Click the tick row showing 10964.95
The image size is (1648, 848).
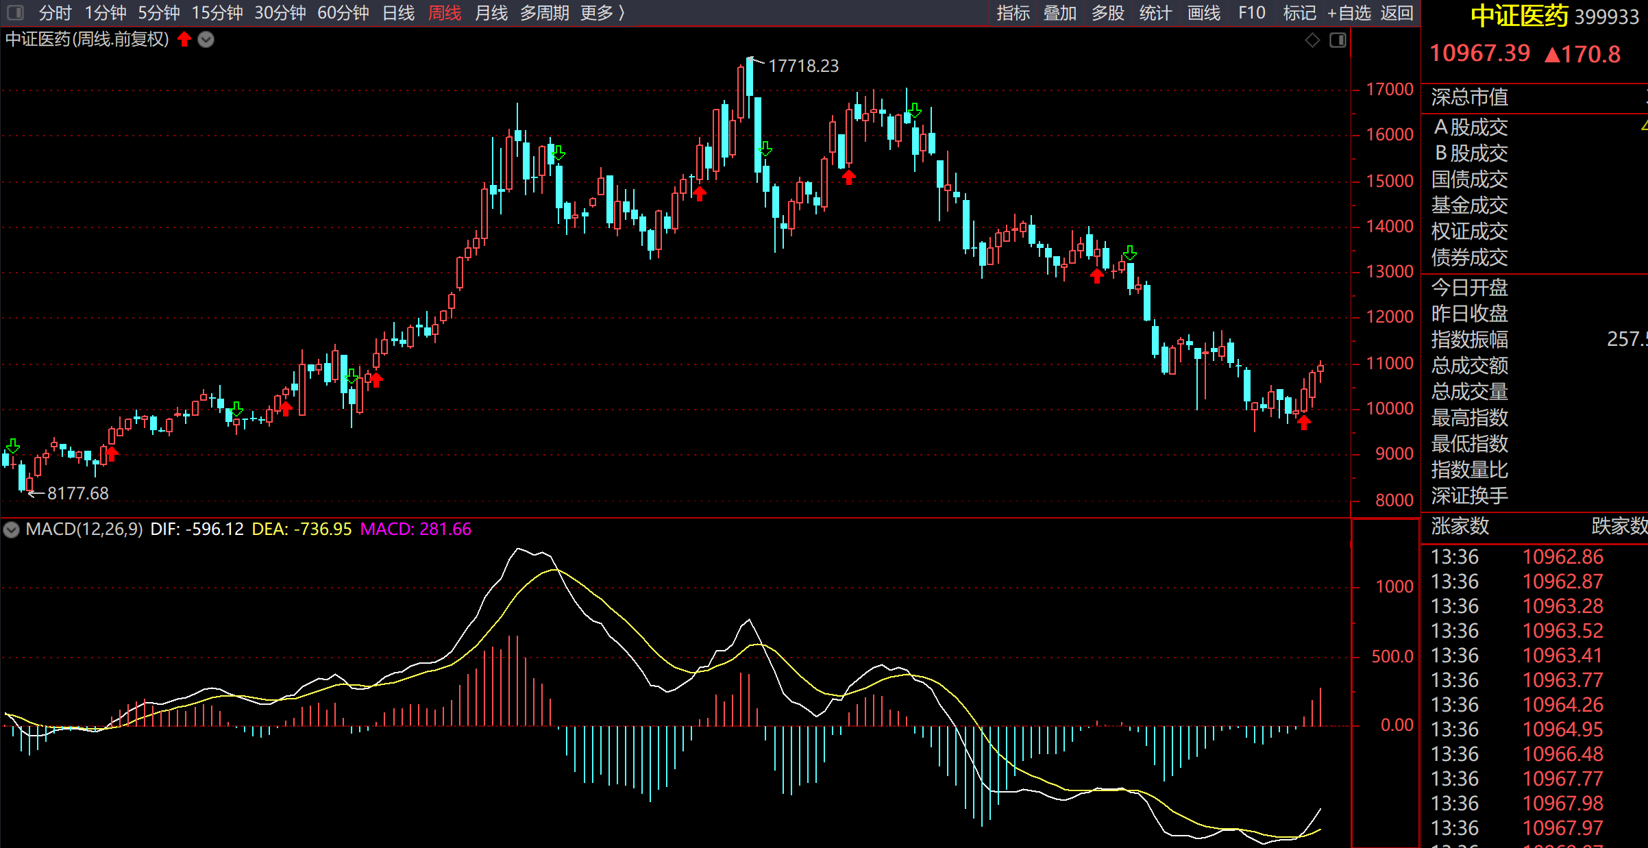click(x=1534, y=729)
